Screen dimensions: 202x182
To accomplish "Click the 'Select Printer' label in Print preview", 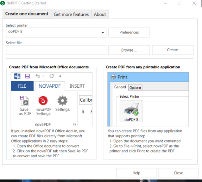I will pyautogui.click(x=129, y=97).
